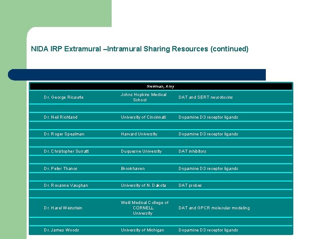The image size is (319, 239).
Task: Click the 'Duquesne University' cell
Action: click(x=141, y=151)
